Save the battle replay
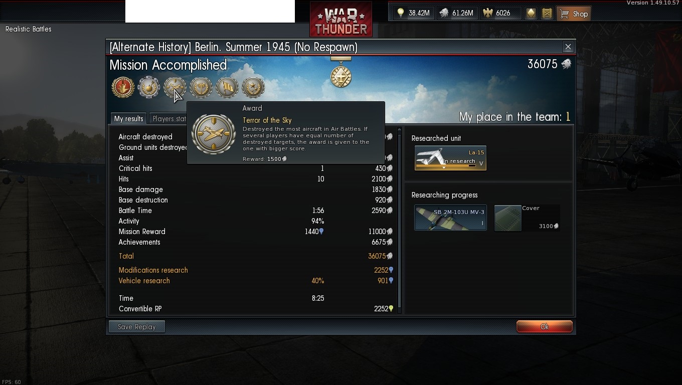 point(137,327)
